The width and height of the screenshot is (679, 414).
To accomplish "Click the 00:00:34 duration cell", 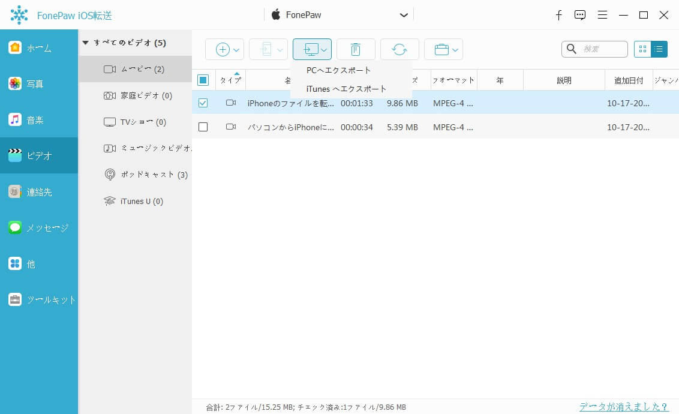I will (357, 127).
